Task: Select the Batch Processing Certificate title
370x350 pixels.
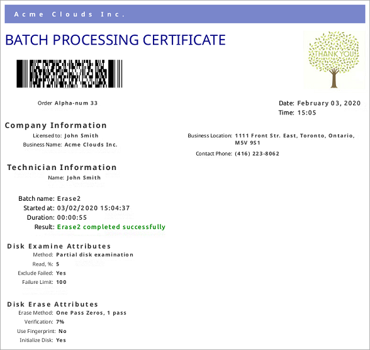Action: [115, 40]
